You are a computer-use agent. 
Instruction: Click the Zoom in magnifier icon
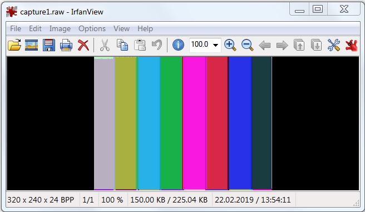pyautogui.click(x=230, y=45)
